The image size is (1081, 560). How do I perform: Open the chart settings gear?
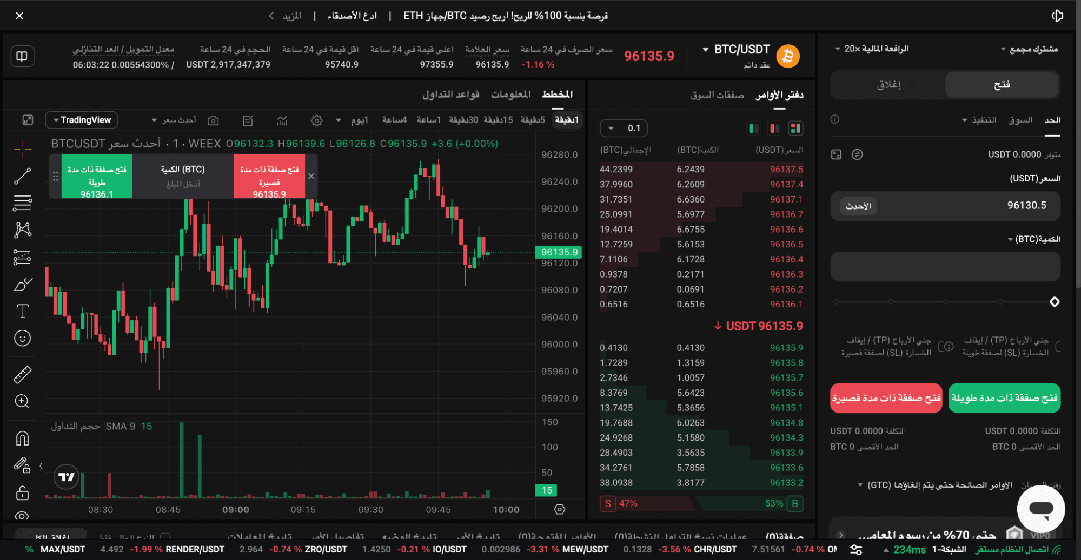pos(316,120)
